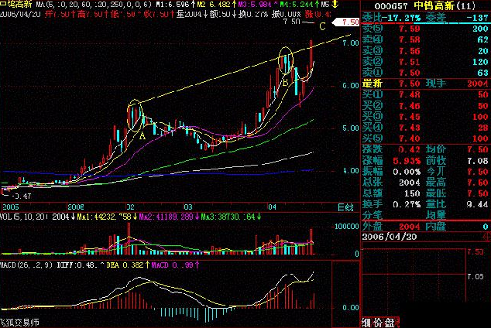Click the 最高 high price value
The height and width of the screenshot is (328, 491).
(478, 183)
